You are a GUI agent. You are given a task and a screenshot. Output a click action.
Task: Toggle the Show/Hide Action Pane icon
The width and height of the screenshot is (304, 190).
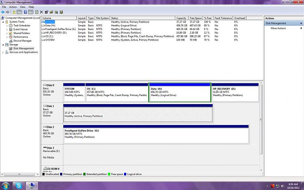31,12
